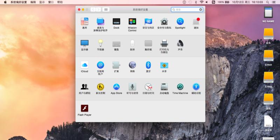Open Spotlight search magnifier in menu bar
The image size is (280, 140).
(x=267, y=2)
